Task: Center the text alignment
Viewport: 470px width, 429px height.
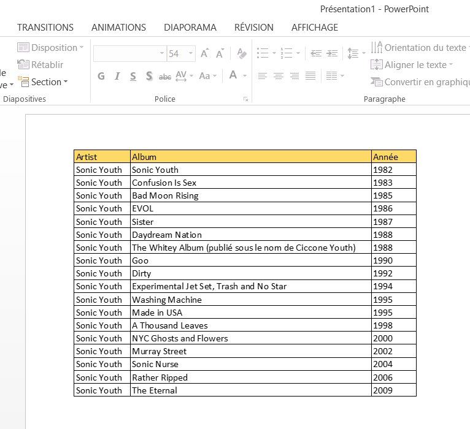Action: [x=279, y=76]
